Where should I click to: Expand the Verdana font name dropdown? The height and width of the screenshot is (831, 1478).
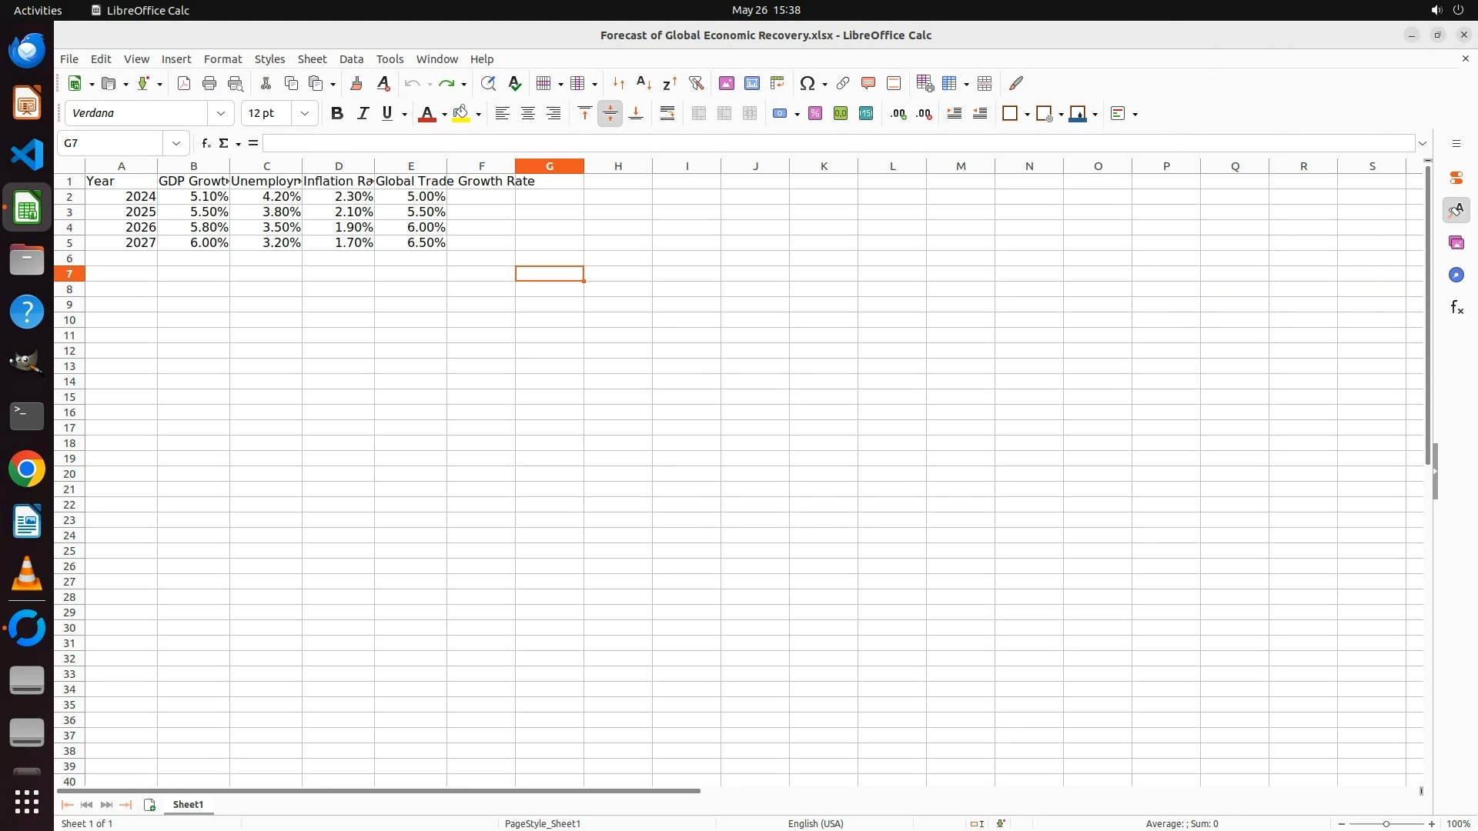pyautogui.click(x=221, y=114)
